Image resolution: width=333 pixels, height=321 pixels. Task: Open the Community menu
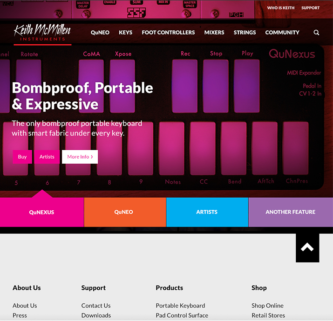click(x=282, y=33)
